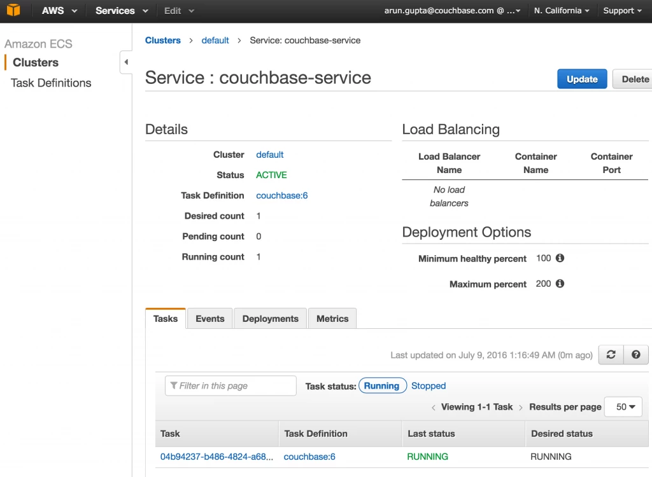Click 'No load balancers' text
The height and width of the screenshot is (477, 652).
tap(449, 196)
